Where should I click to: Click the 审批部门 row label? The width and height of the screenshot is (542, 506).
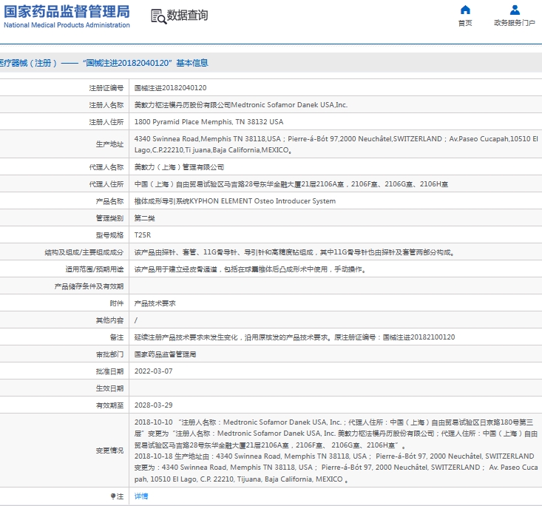tap(109, 354)
